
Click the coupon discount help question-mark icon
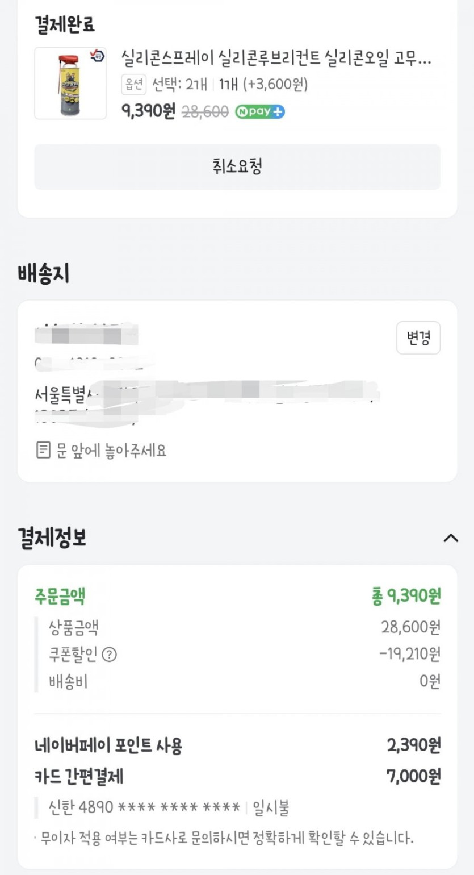coord(109,655)
